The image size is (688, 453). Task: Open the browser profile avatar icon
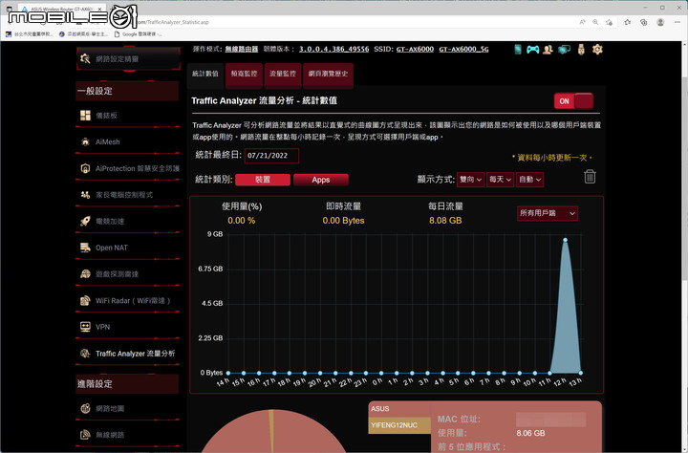pyautogui.click(x=660, y=22)
